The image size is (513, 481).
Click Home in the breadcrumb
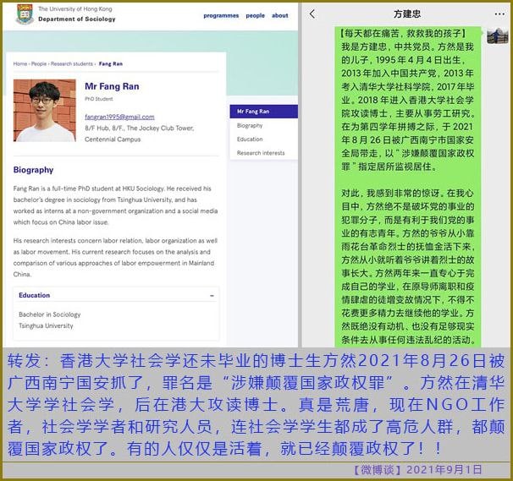coord(19,63)
